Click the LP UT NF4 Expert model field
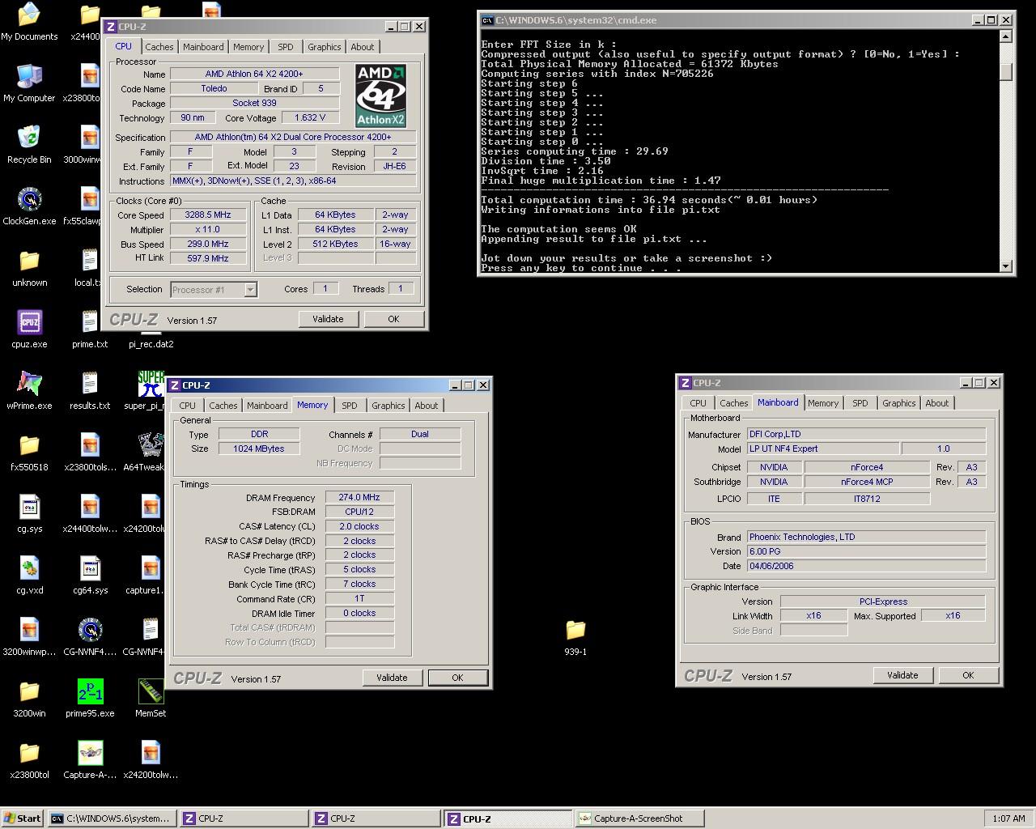This screenshot has width=1036, height=829. tap(822, 449)
